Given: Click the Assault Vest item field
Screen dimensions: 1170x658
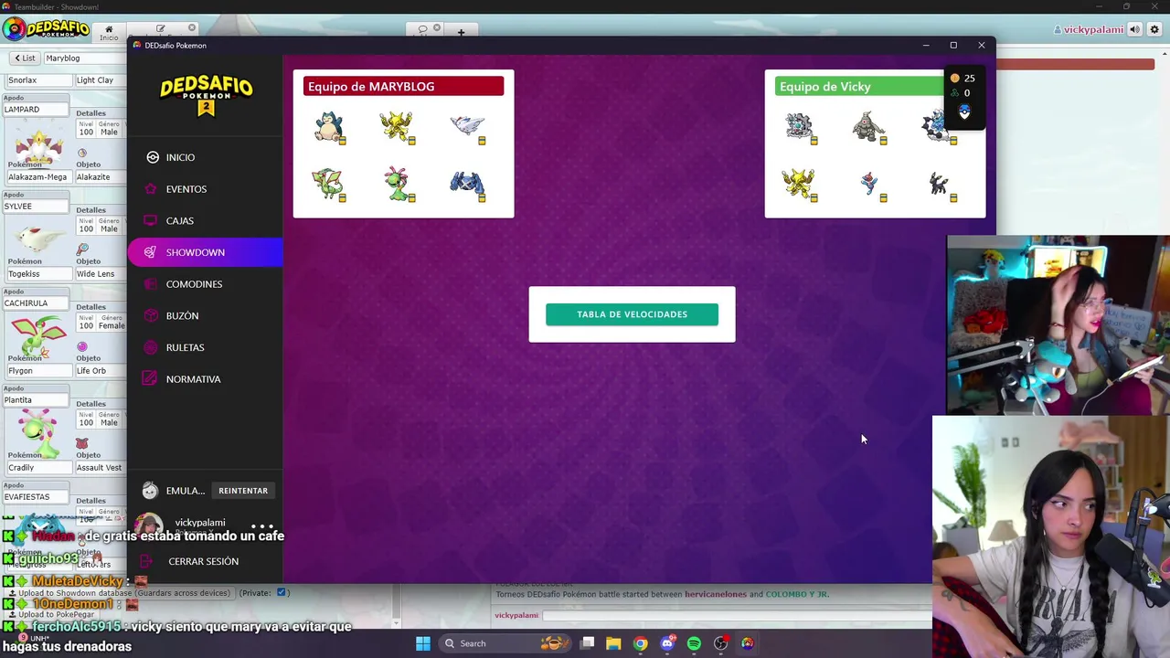Looking at the screenshot, I should click(x=100, y=467).
